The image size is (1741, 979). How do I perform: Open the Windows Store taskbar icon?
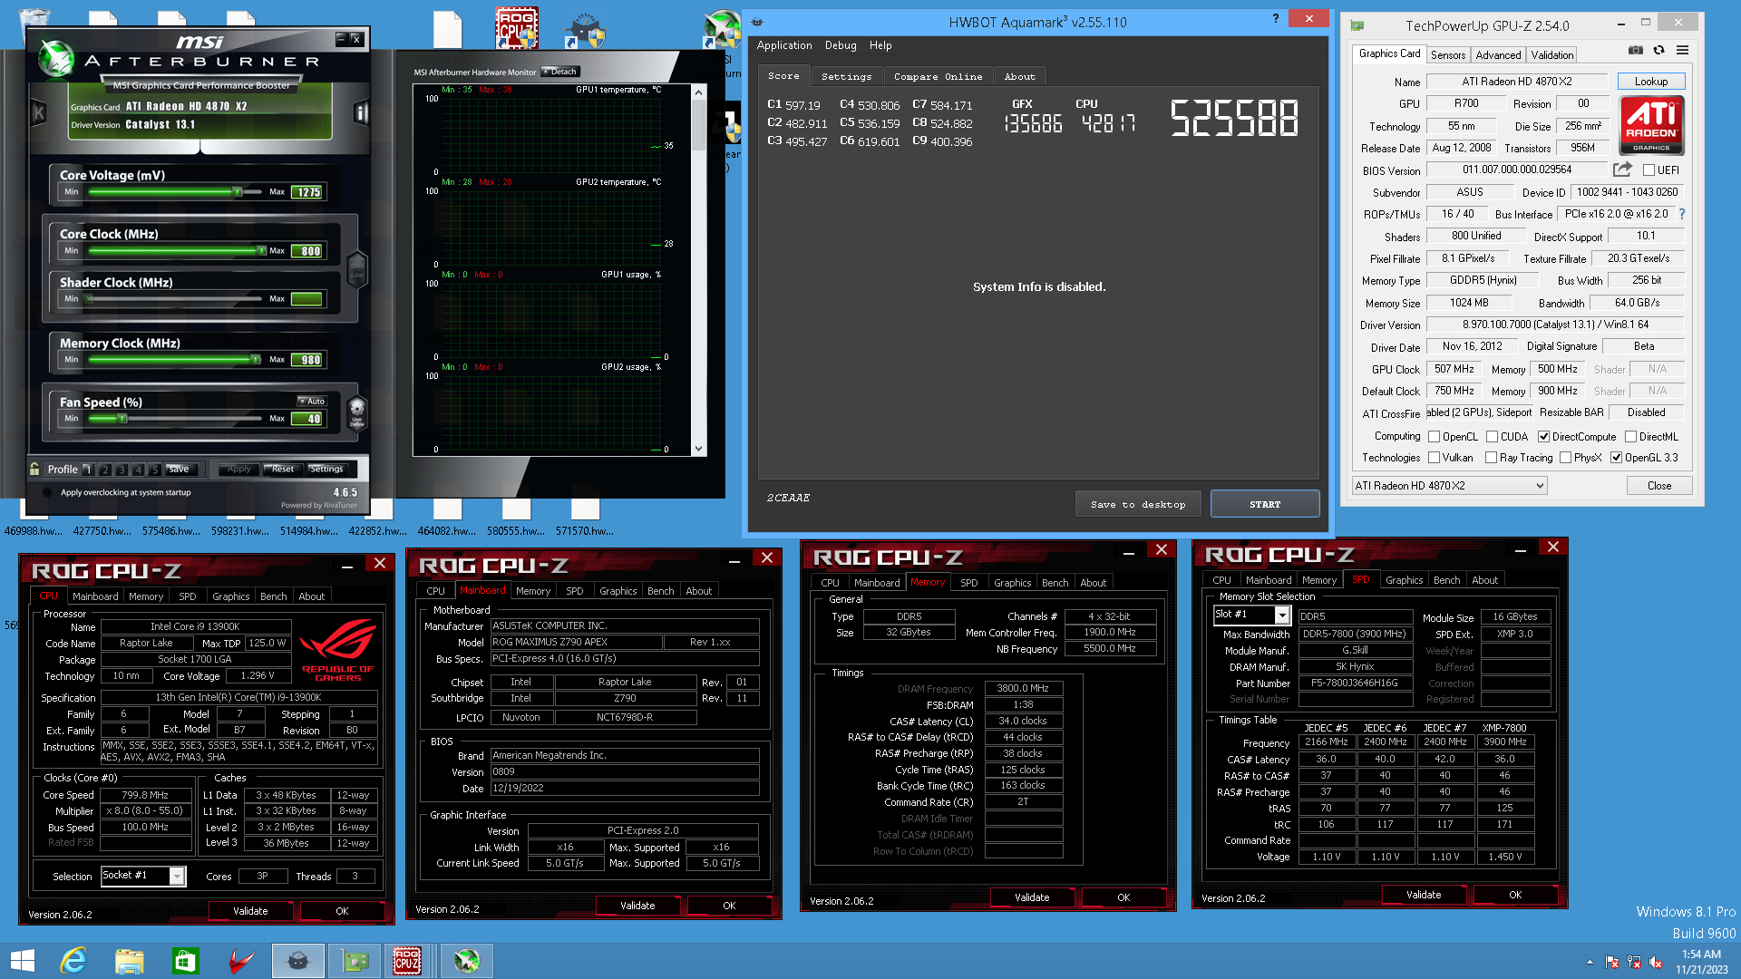tap(185, 961)
